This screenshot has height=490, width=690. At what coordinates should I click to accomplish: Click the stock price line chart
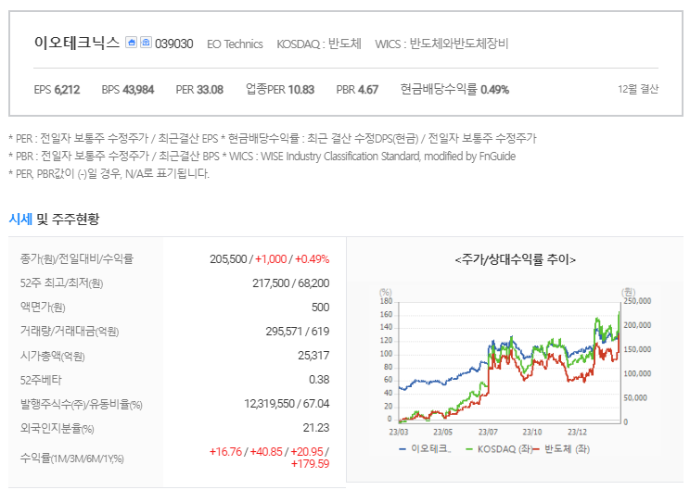point(509,362)
